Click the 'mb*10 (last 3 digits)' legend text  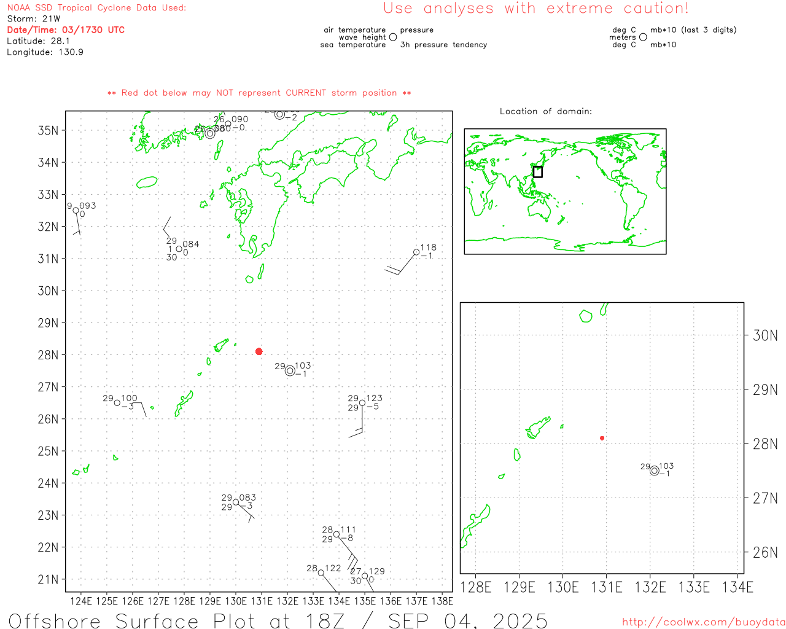coord(693,30)
